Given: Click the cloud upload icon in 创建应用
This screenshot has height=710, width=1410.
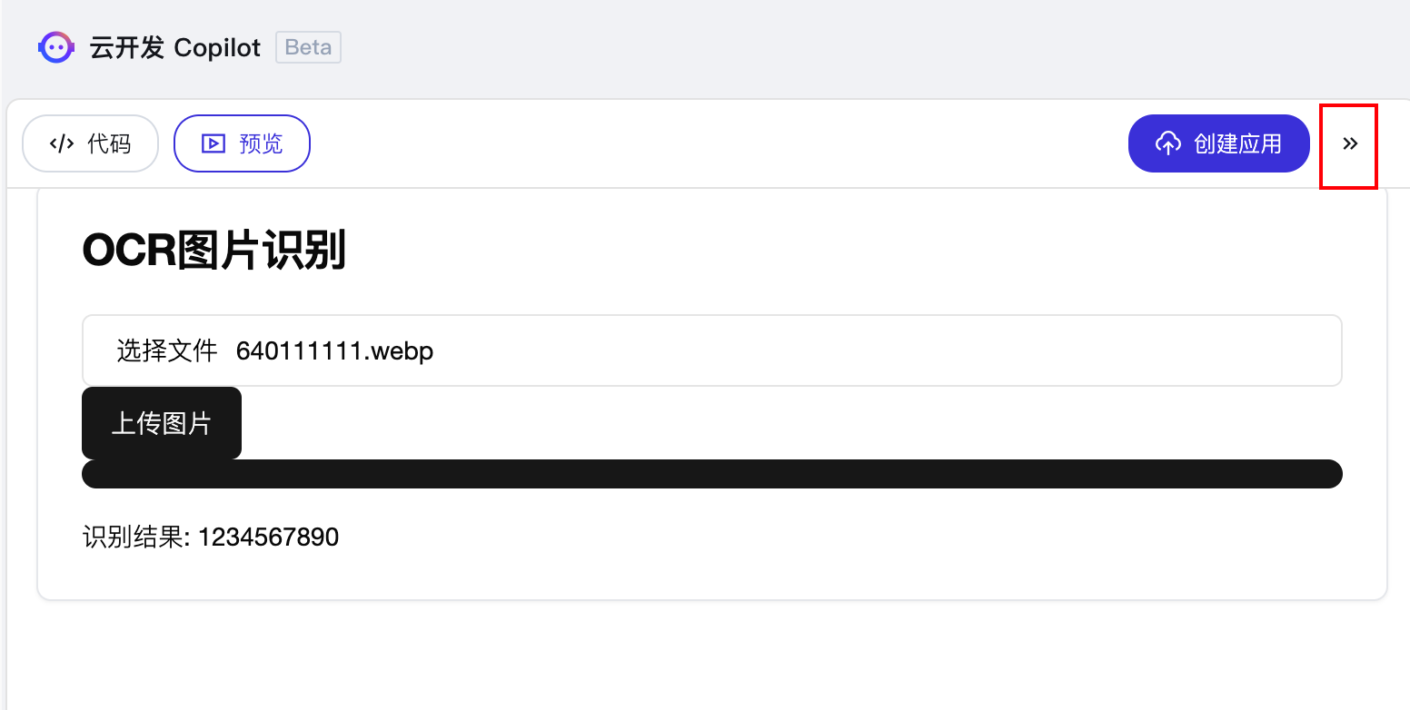Looking at the screenshot, I should tap(1168, 143).
